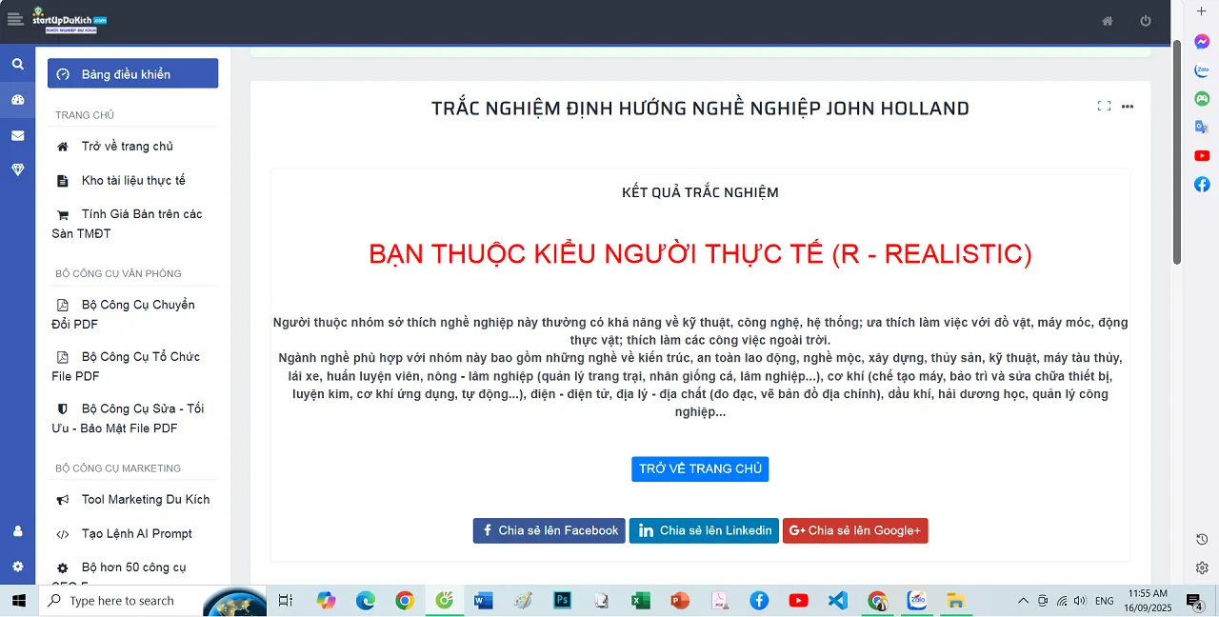1219x617 pixels.
Task: Open File Explorer from taskbar
Action: (x=955, y=601)
